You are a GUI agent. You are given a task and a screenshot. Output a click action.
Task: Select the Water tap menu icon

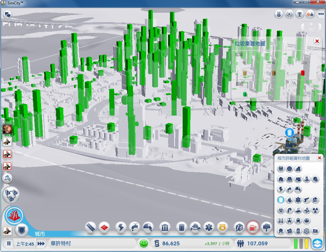tap(135, 227)
